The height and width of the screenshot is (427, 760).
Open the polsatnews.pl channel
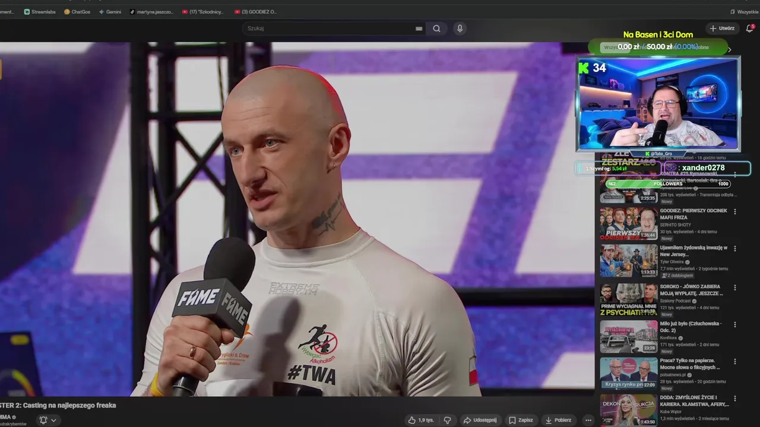672,375
